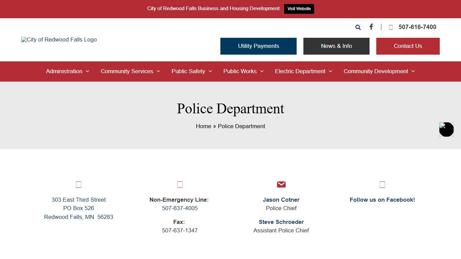Screen dimensions: 461x259
Task: Click the Contact Us button
Action: pyautogui.click(x=408, y=46)
